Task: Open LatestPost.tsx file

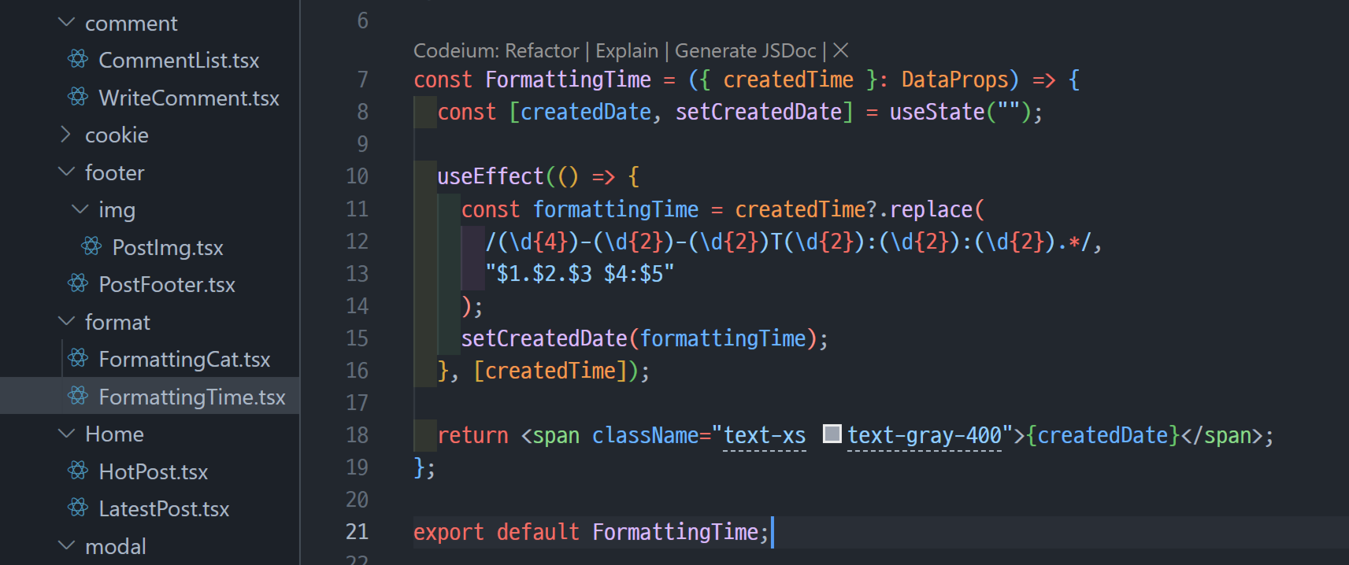Action: coord(164,508)
